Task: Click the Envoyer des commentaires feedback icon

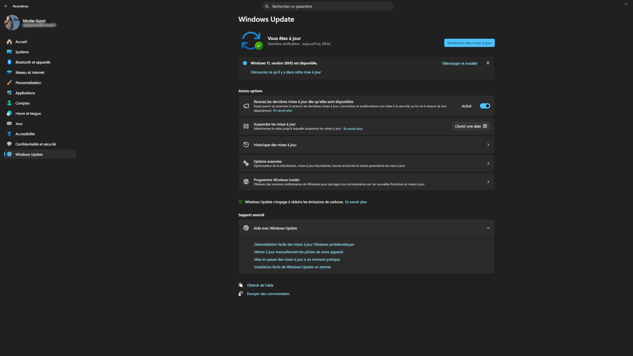Action: coord(241,294)
